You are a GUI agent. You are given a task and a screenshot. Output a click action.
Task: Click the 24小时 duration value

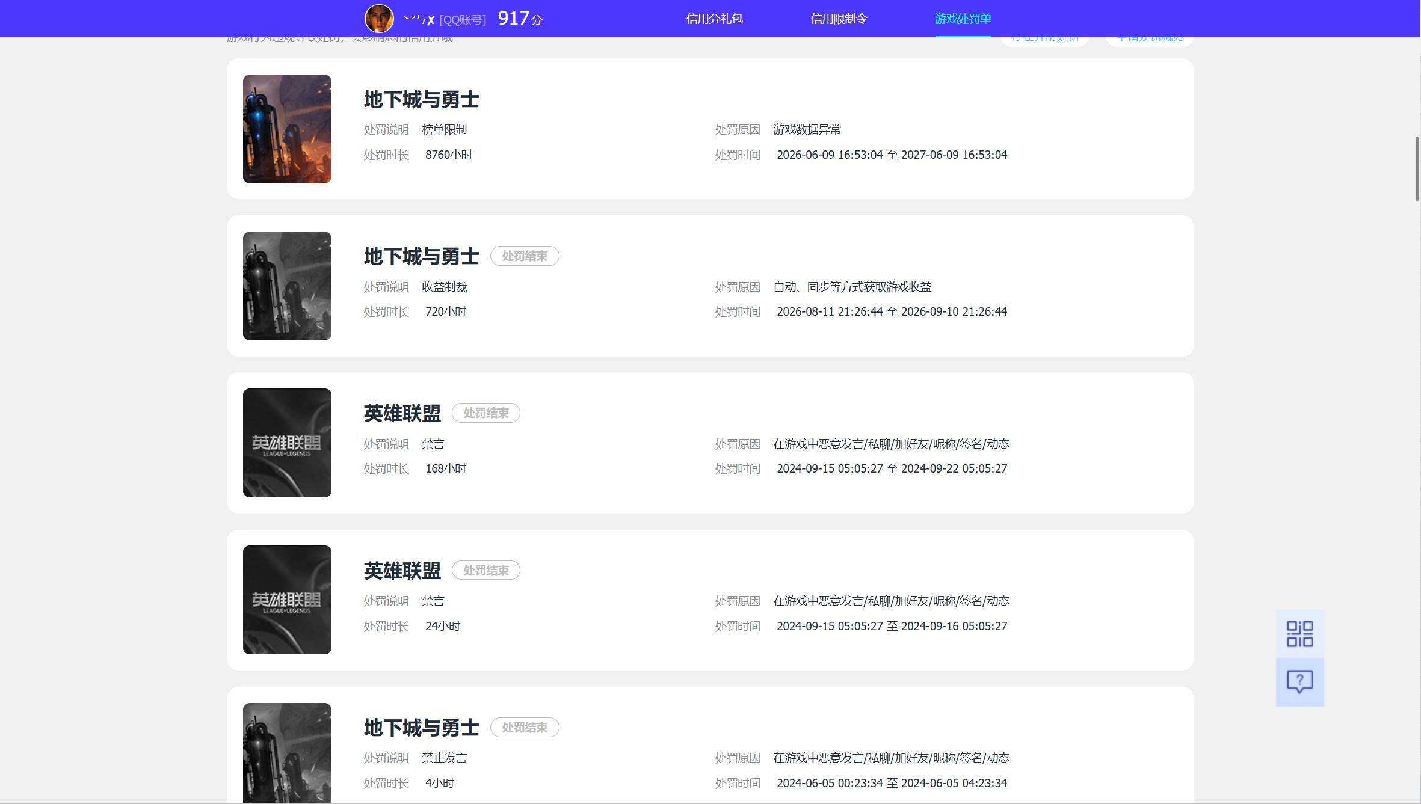coord(443,626)
